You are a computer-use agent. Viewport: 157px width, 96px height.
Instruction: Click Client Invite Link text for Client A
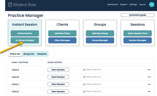point(93,70)
